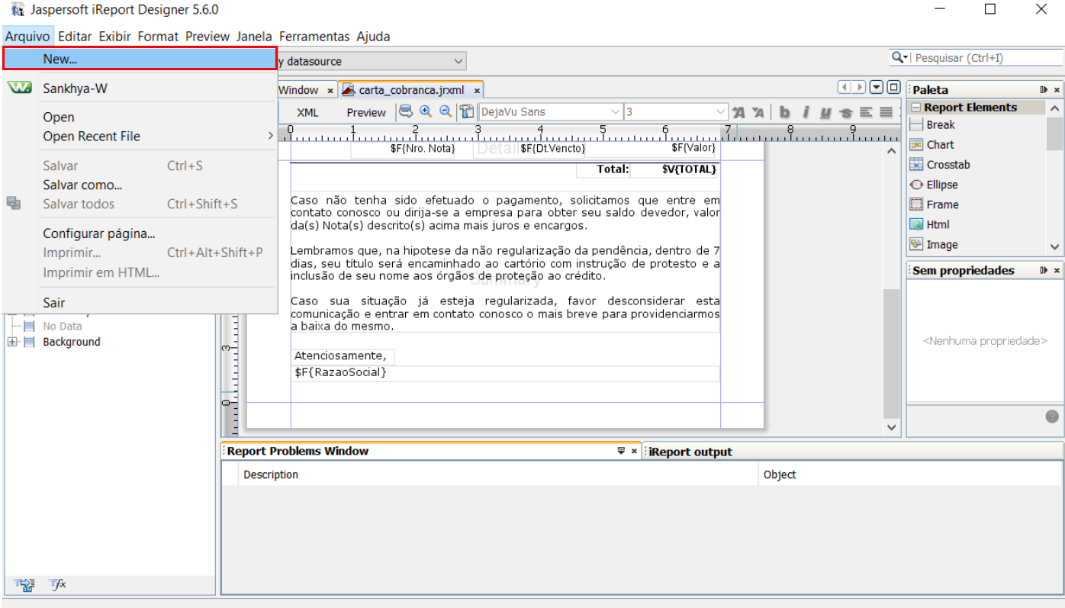
Task: Zoom out the report designer
Action: point(445,111)
